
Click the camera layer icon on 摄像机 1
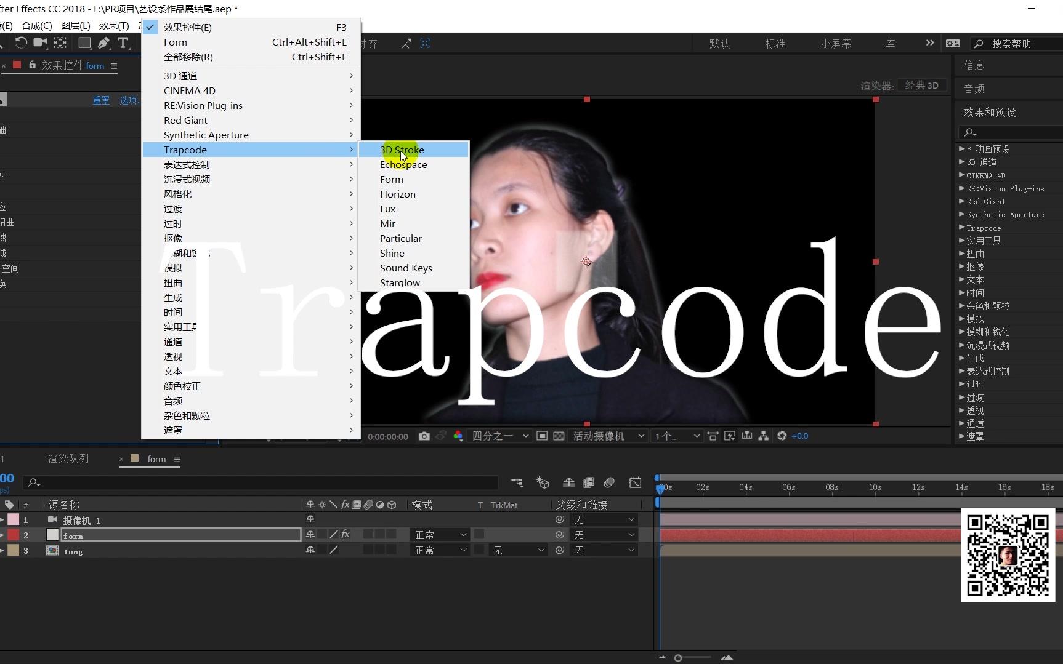point(52,519)
